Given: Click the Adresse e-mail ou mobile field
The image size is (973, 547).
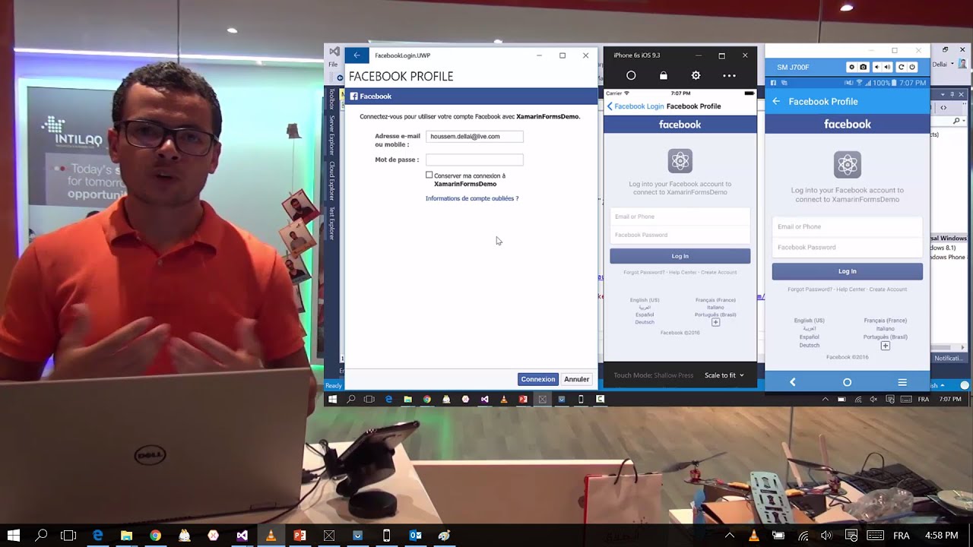Looking at the screenshot, I should click(x=474, y=137).
